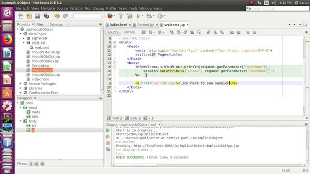This screenshot has width=310, height=174.
Task: Collapse the body node in Navigator
Action: pyautogui.click(x=20, y=121)
